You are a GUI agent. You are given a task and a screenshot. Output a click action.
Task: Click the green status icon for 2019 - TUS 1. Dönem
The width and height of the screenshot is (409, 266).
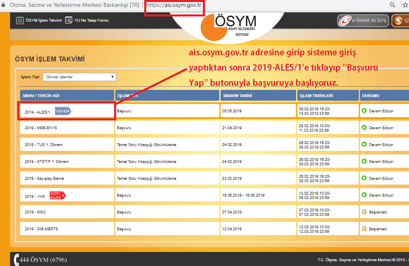point(364,144)
